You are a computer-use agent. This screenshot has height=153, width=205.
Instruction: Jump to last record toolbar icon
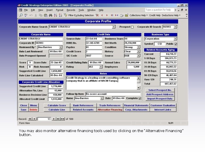coord(112,15)
